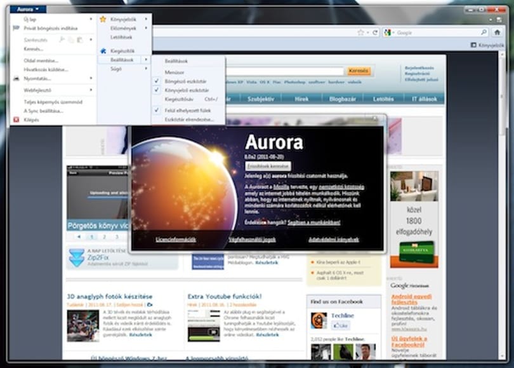Open the Végfelhasználói jogok link
Screen dimensions: 514x368
pos(252,240)
